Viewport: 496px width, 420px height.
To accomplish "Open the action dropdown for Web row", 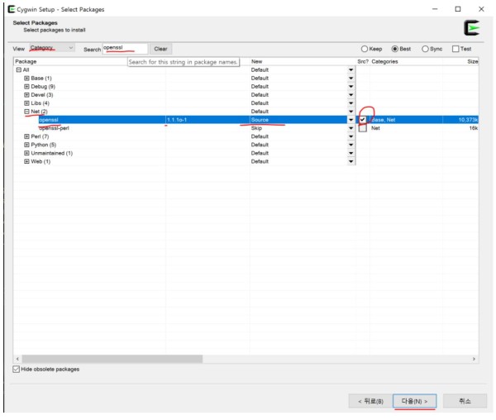I will point(351,161).
